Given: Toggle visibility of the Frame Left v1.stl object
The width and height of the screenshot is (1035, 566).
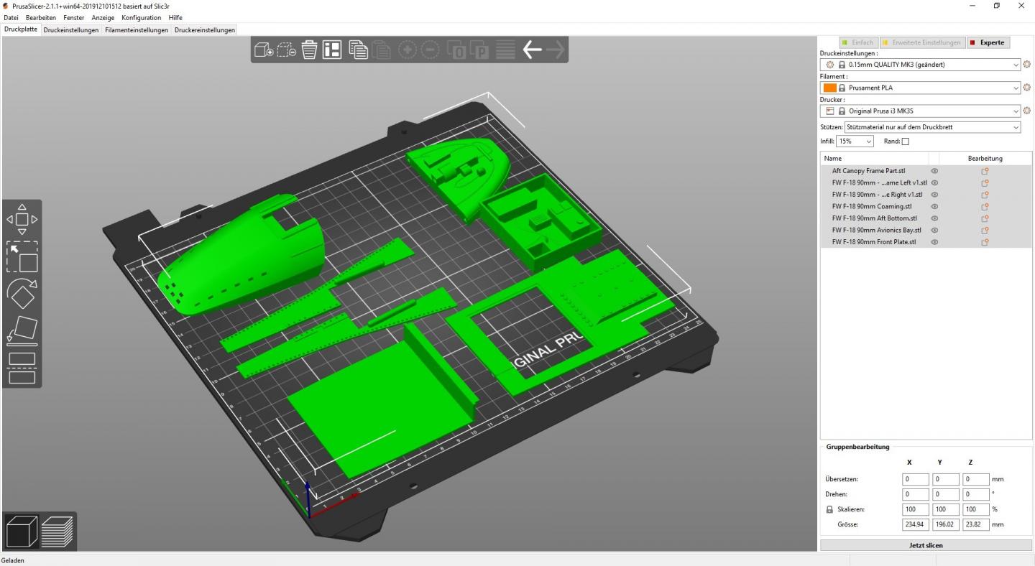Looking at the screenshot, I should (x=934, y=182).
